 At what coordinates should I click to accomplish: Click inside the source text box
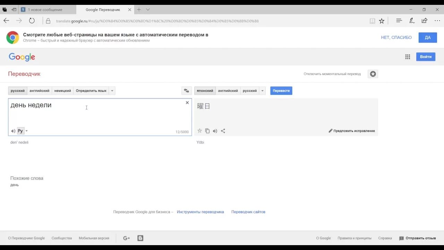tap(100, 117)
